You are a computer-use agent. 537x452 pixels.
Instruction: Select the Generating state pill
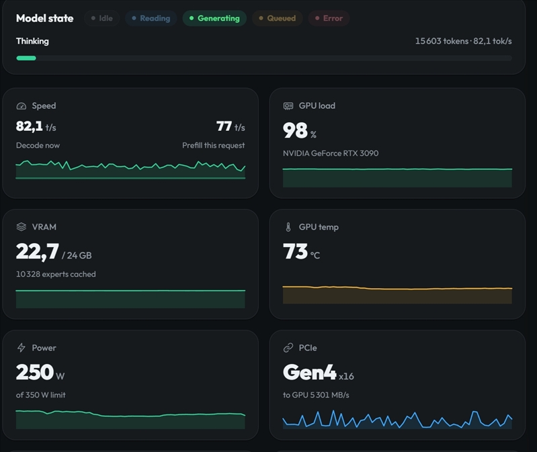click(214, 18)
